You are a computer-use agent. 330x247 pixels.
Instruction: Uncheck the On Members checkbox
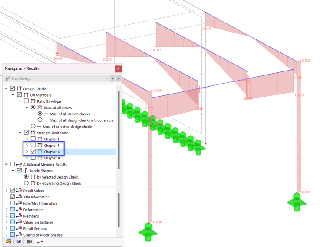20,95
